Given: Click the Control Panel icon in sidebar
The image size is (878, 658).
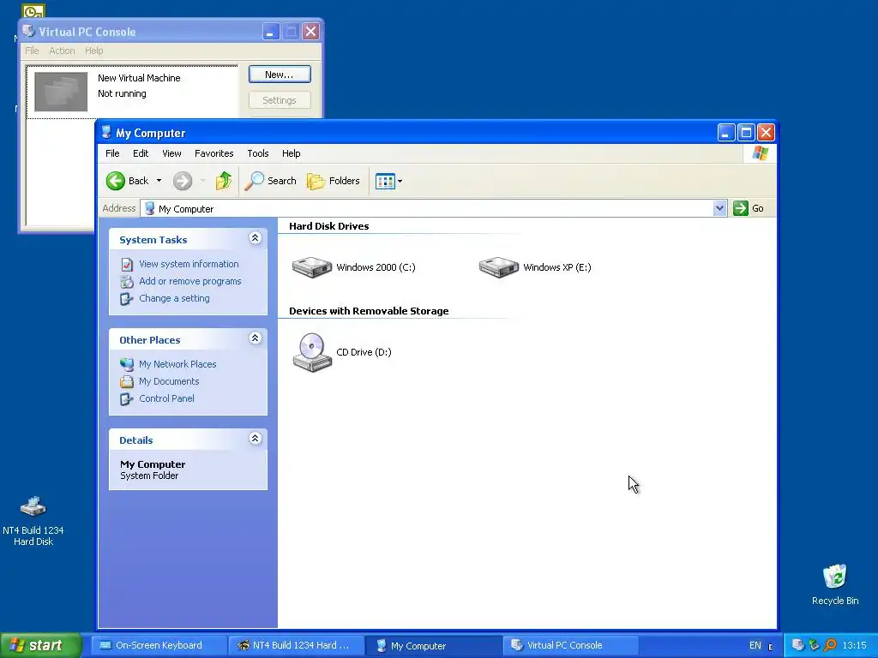Looking at the screenshot, I should [127, 399].
